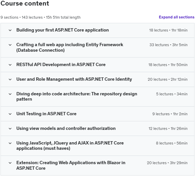Open section title Using JavaScript, JQuery and AJAX
Screen dimensions: 195x176
click(x=70, y=146)
